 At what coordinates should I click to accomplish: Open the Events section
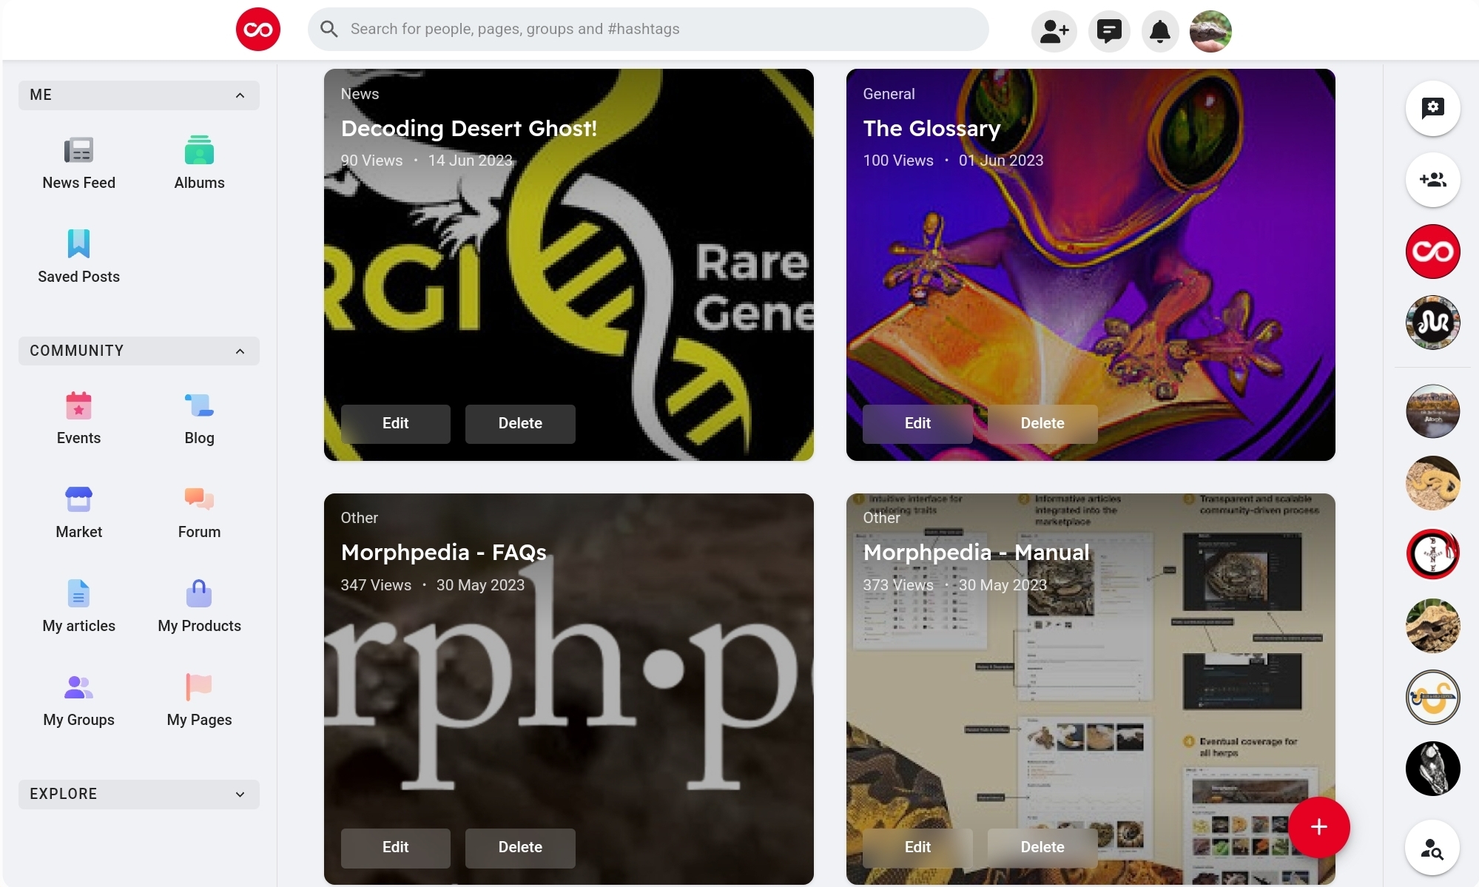78,418
